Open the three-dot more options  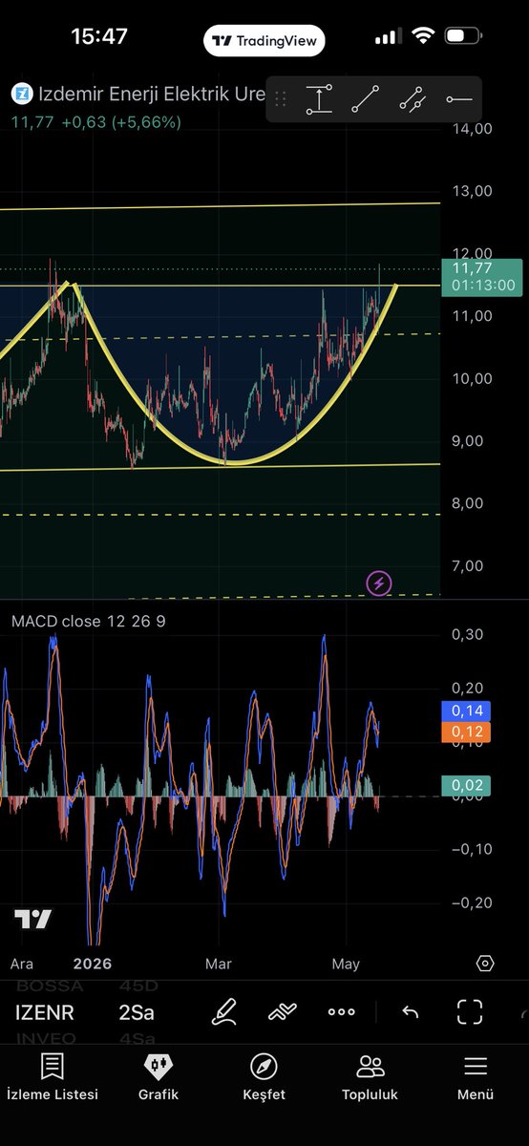click(x=341, y=1012)
